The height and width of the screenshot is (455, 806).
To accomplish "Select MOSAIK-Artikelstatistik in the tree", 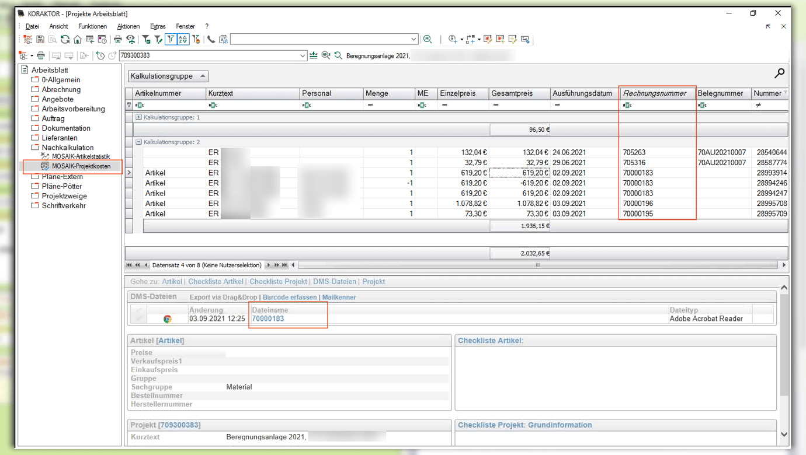I will [81, 156].
